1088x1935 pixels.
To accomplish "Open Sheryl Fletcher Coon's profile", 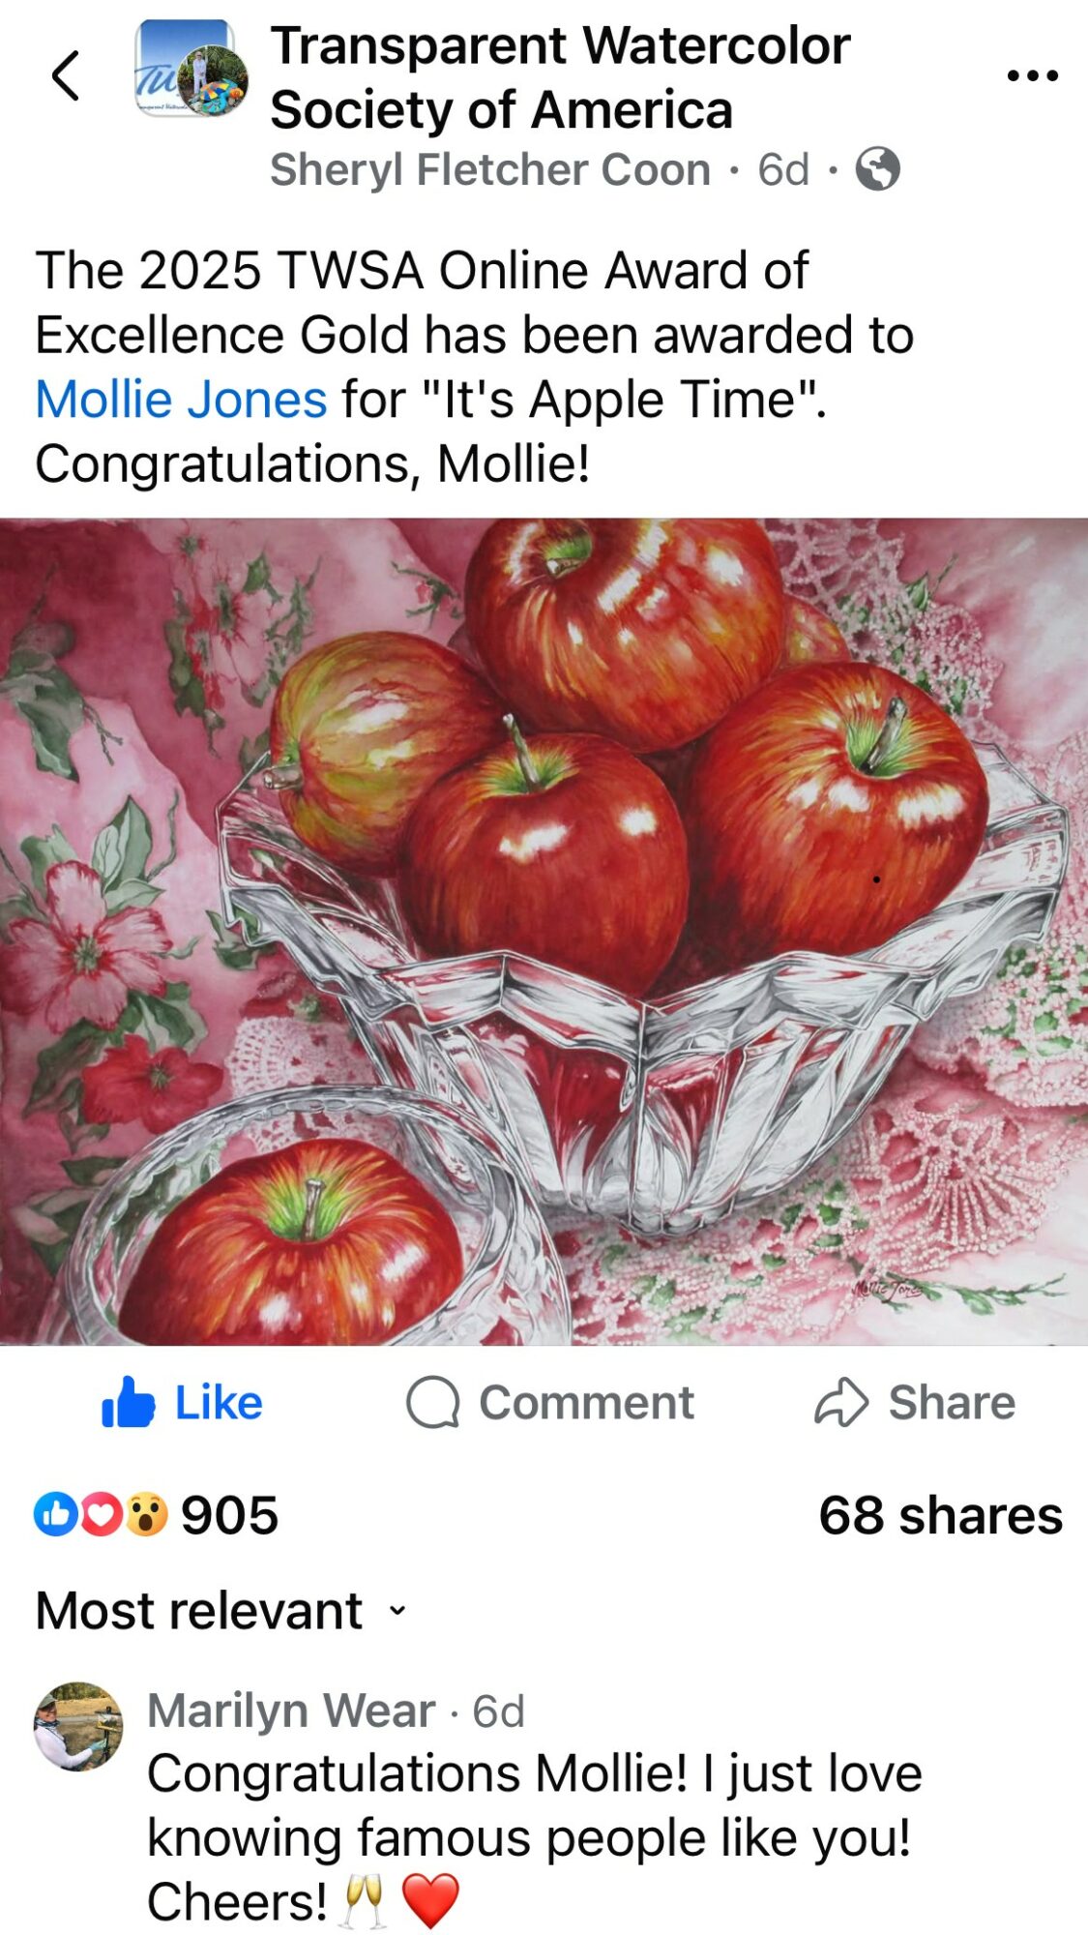I will pyautogui.click(x=490, y=169).
